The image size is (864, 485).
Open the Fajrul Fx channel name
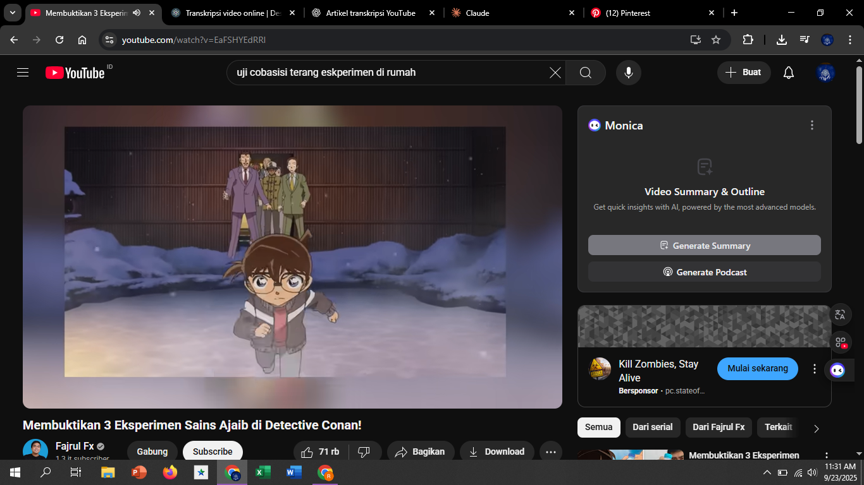pyautogui.click(x=75, y=446)
